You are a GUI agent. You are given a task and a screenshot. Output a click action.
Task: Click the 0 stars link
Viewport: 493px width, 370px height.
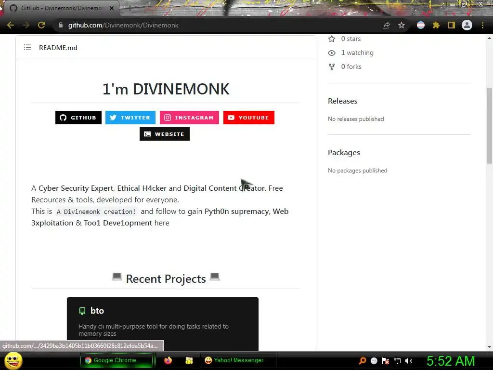click(x=351, y=39)
